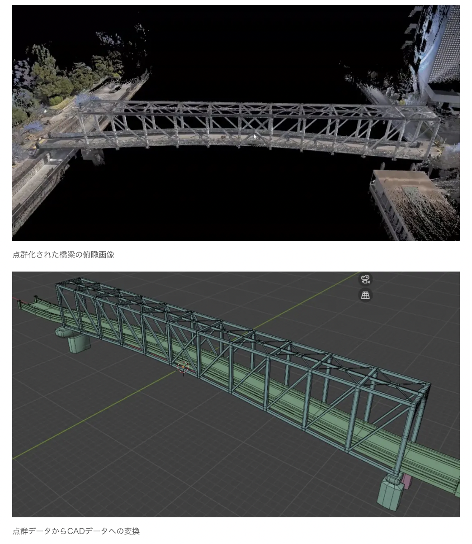Image resolution: width=472 pixels, height=544 pixels.
Task: Select caption 点群データからCADデータへの変換
Action: pyautogui.click(x=76, y=531)
